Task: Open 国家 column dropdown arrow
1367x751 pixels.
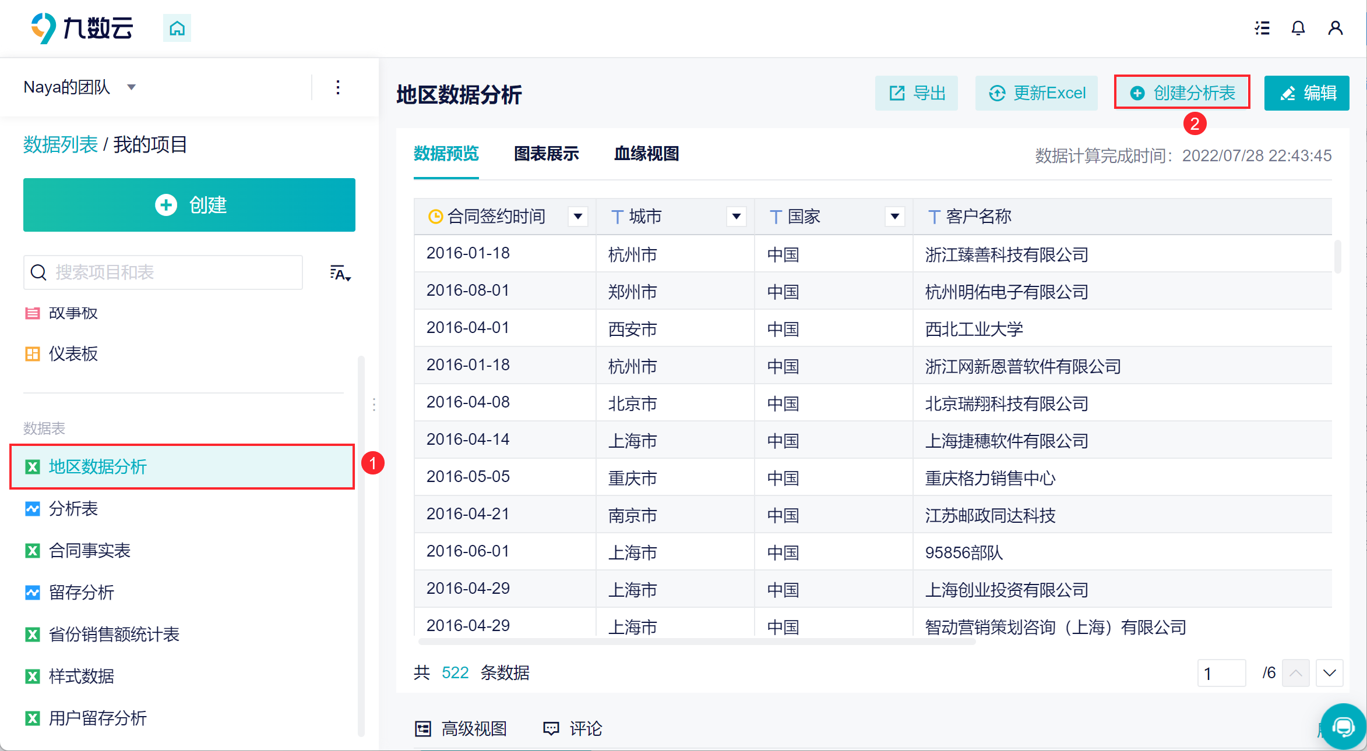Action: pyautogui.click(x=894, y=217)
